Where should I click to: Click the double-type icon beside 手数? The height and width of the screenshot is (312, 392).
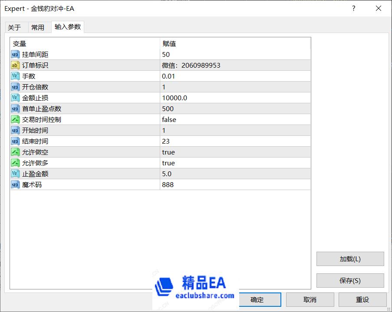[x=15, y=76]
